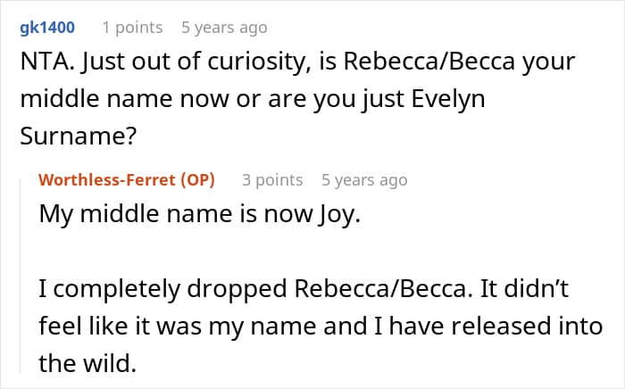Screen dimensions: 625x389
Task: Open the timestamp permalink on Worthless-Ferret's reply
Action: tap(364, 180)
